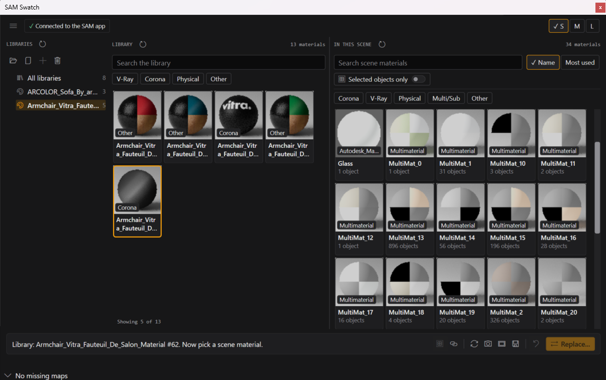Click the undo arrow icon

pos(536,344)
